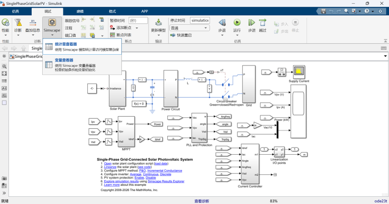Collapse the ribbon toolstrip arrow
This screenshot has height=204, width=389.
click(385, 40)
